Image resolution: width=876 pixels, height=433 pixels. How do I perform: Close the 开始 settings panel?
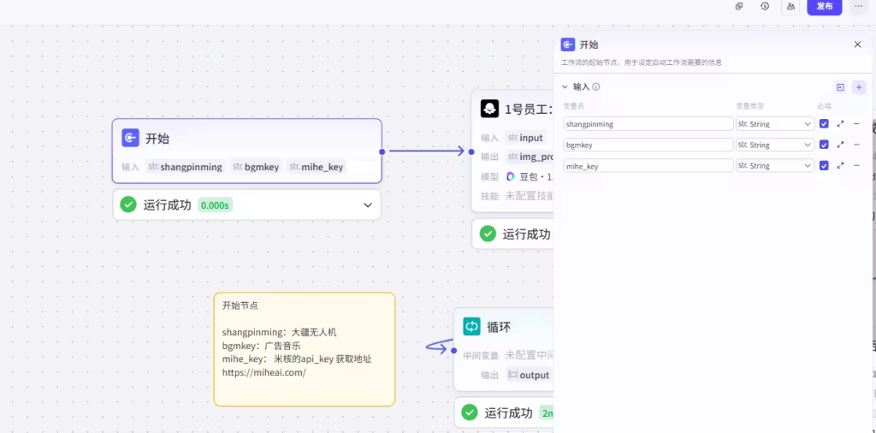pyautogui.click(x=857, y=44)
